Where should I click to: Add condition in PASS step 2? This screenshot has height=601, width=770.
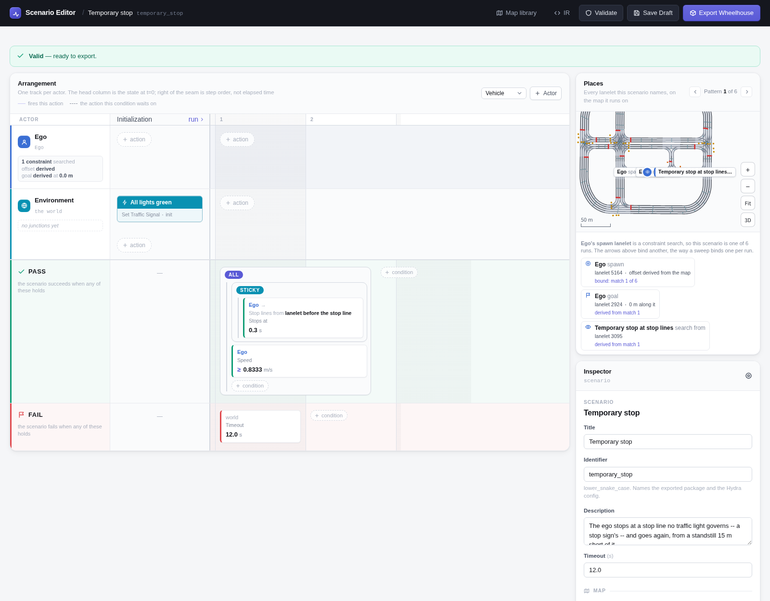tap(399, 272)
